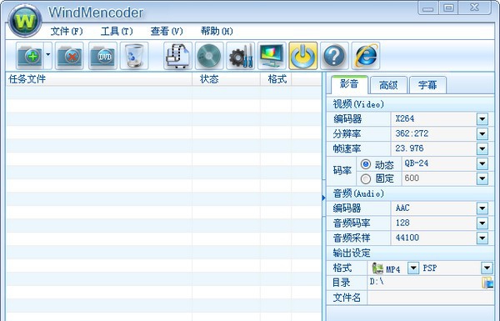The height and width of the screenshot is (321, 500).
Task: Click the MP4 format icon
Action: 377,268
